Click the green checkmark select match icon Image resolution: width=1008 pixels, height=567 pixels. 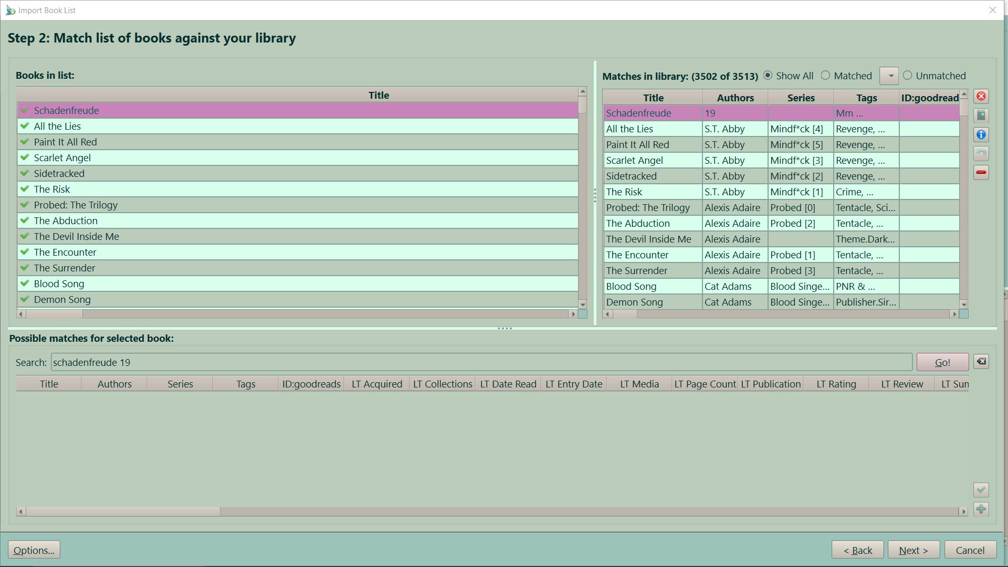(981, 490)
